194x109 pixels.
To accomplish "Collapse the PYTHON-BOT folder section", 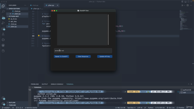I will (14, 16).
